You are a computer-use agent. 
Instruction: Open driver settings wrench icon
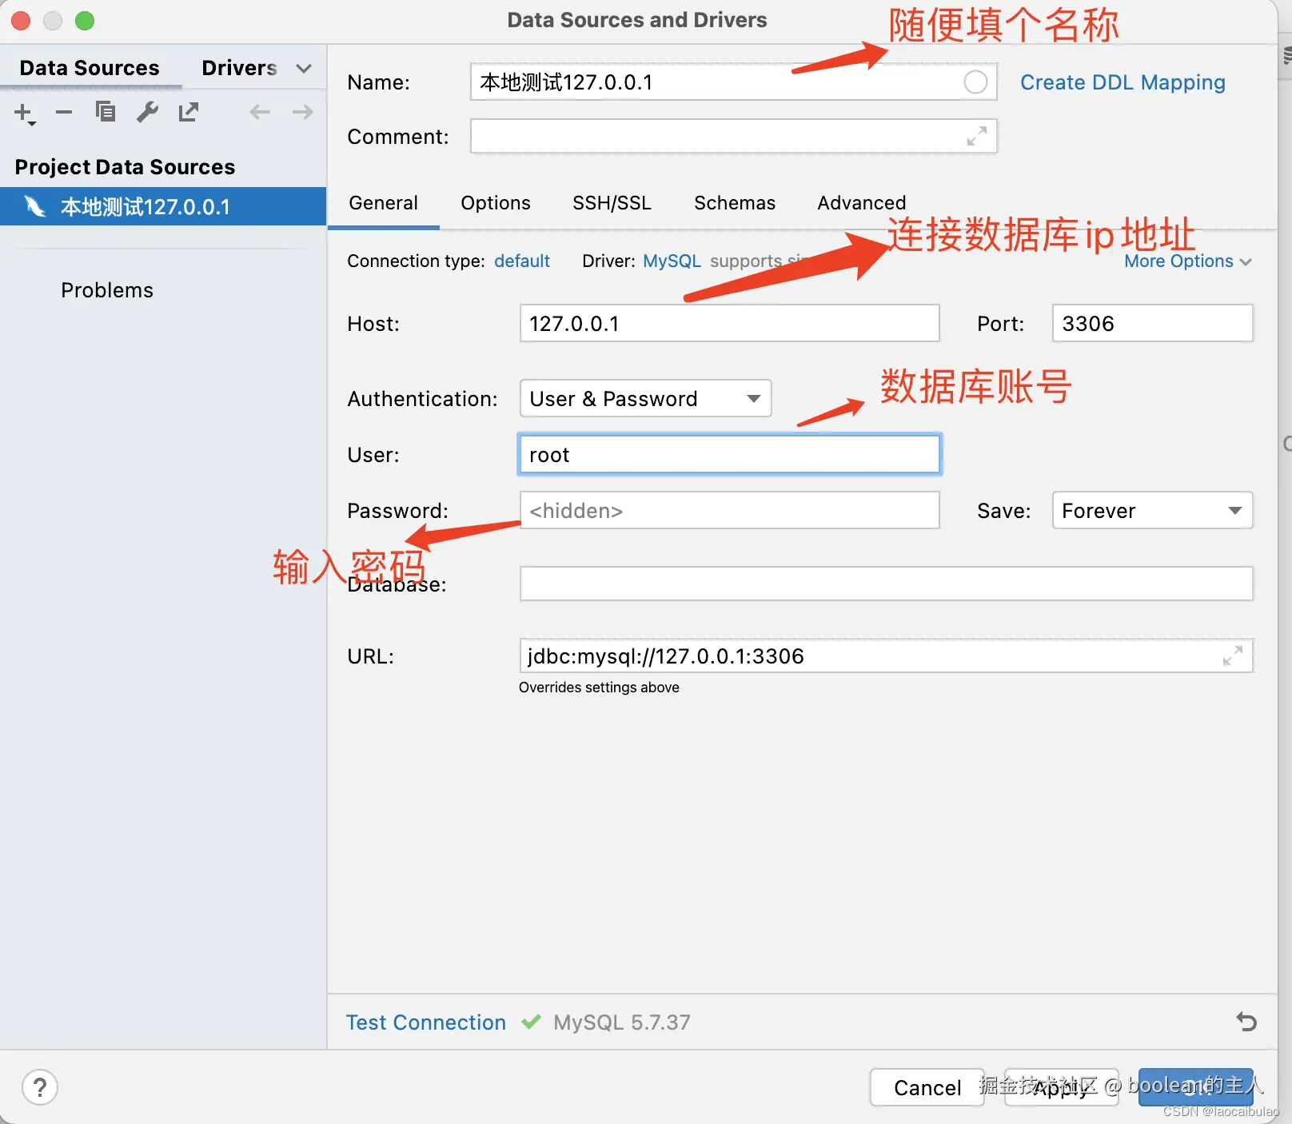tap(147, 112)
